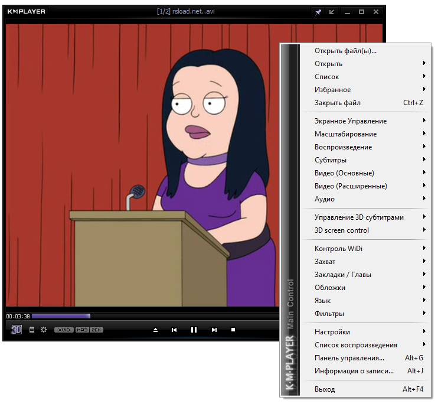Open the playlist editor icon
This screenshot has height=407, width=438.
32,330
